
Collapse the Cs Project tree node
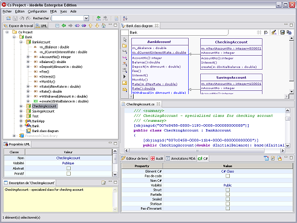pos(7,32)
